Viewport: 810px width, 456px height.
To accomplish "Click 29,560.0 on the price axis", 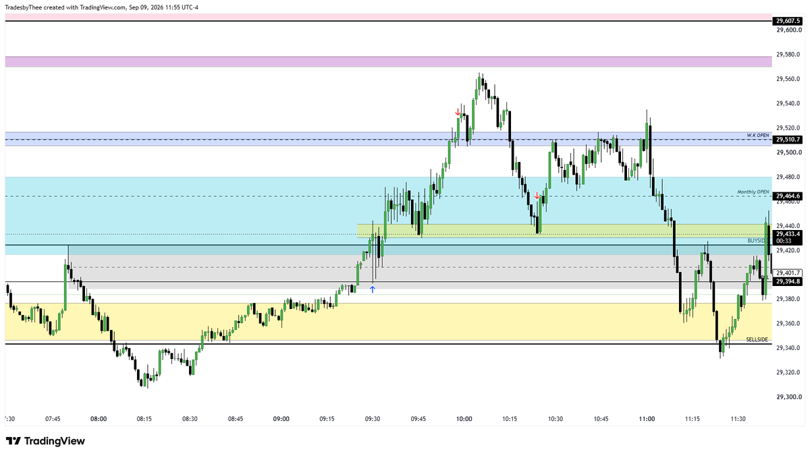I will (788, 79).
